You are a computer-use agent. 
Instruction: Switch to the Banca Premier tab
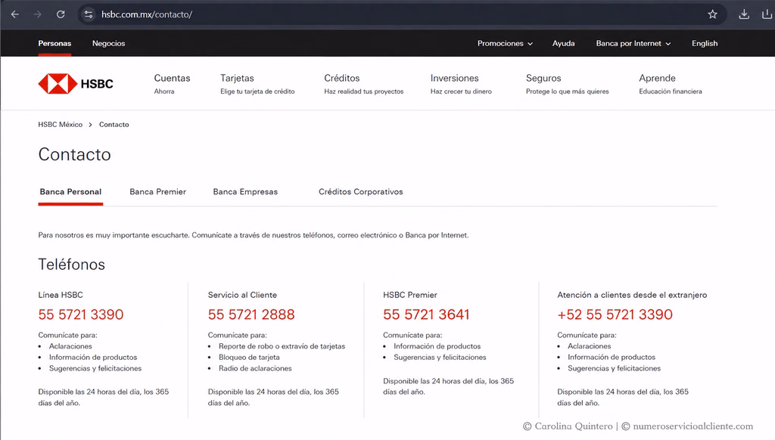157,191
